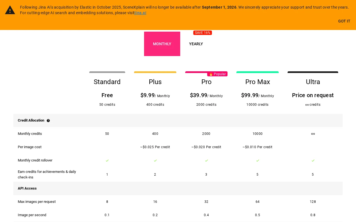This screenshot has width=356, height=222.
Task: Open the jina.ai link
Action: [x=140, y=13]
